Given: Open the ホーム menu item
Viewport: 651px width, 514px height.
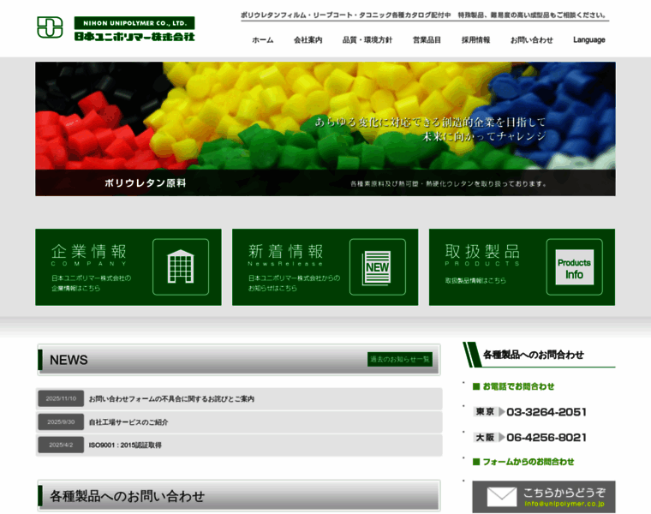Looking at the screenshot, I should click(x=262, y=40).
